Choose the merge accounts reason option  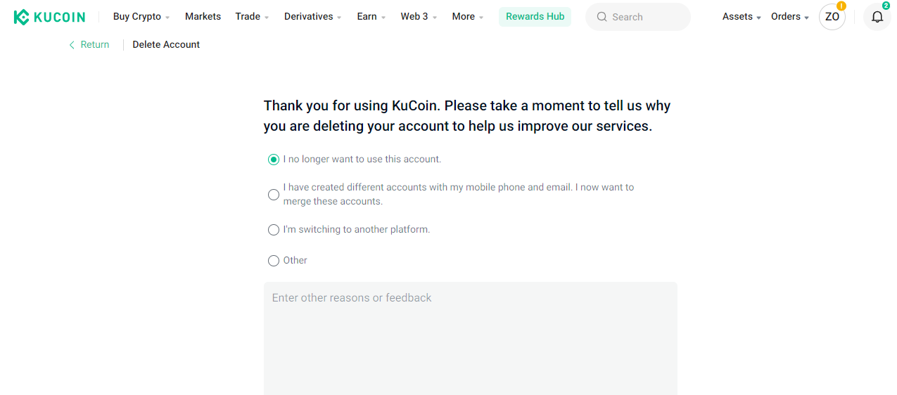click(x=274, y=195)
